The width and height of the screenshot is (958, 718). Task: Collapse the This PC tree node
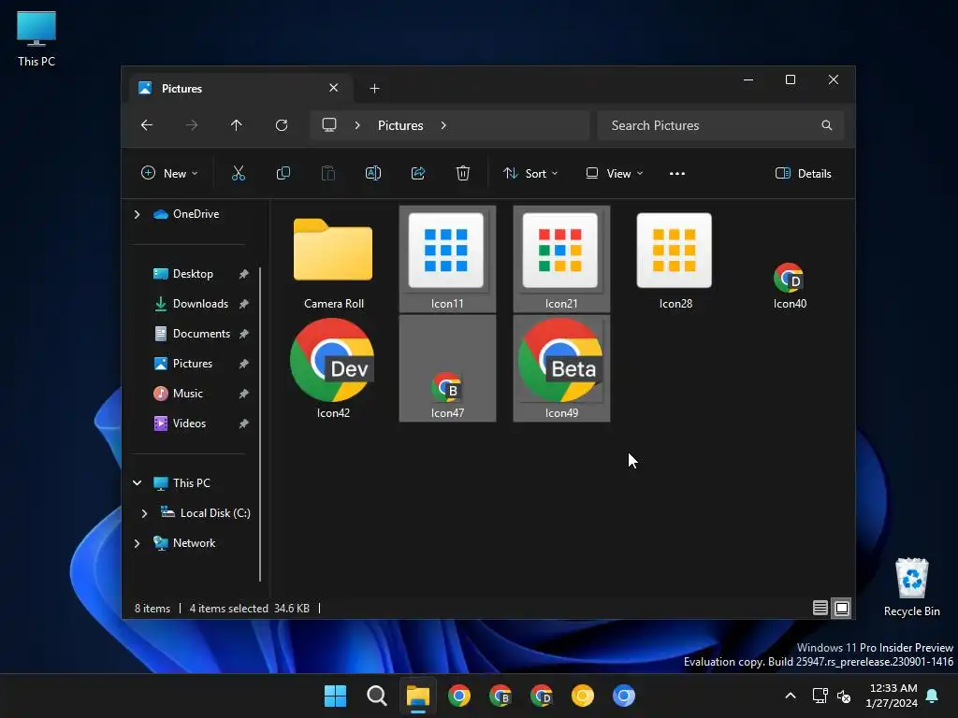pyautogui.click(x=137, y=483)
